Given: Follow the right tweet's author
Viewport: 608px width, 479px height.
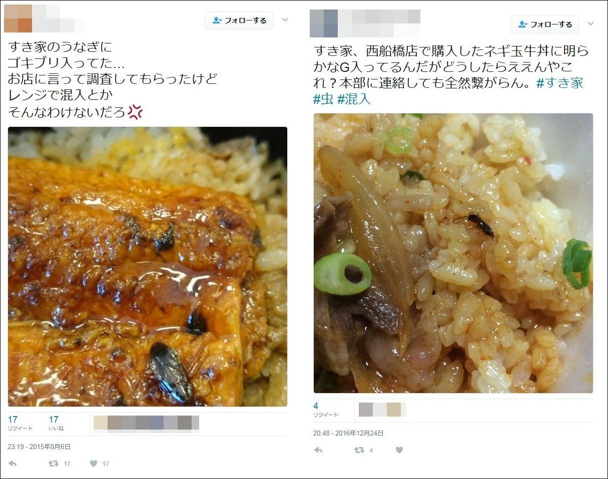Looking at the screenshot, I should tap(544, 24).
